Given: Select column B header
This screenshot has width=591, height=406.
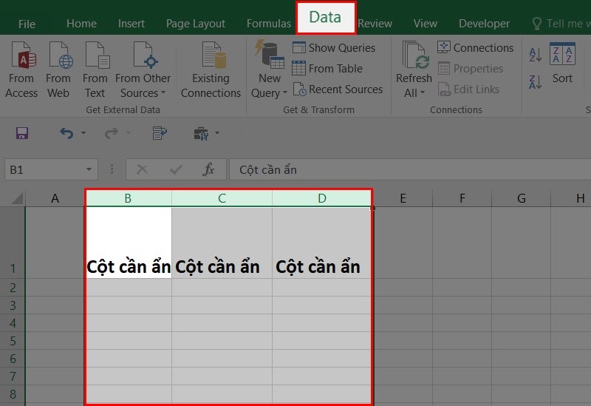Looking at the screenshot, I should coord(128,198).
